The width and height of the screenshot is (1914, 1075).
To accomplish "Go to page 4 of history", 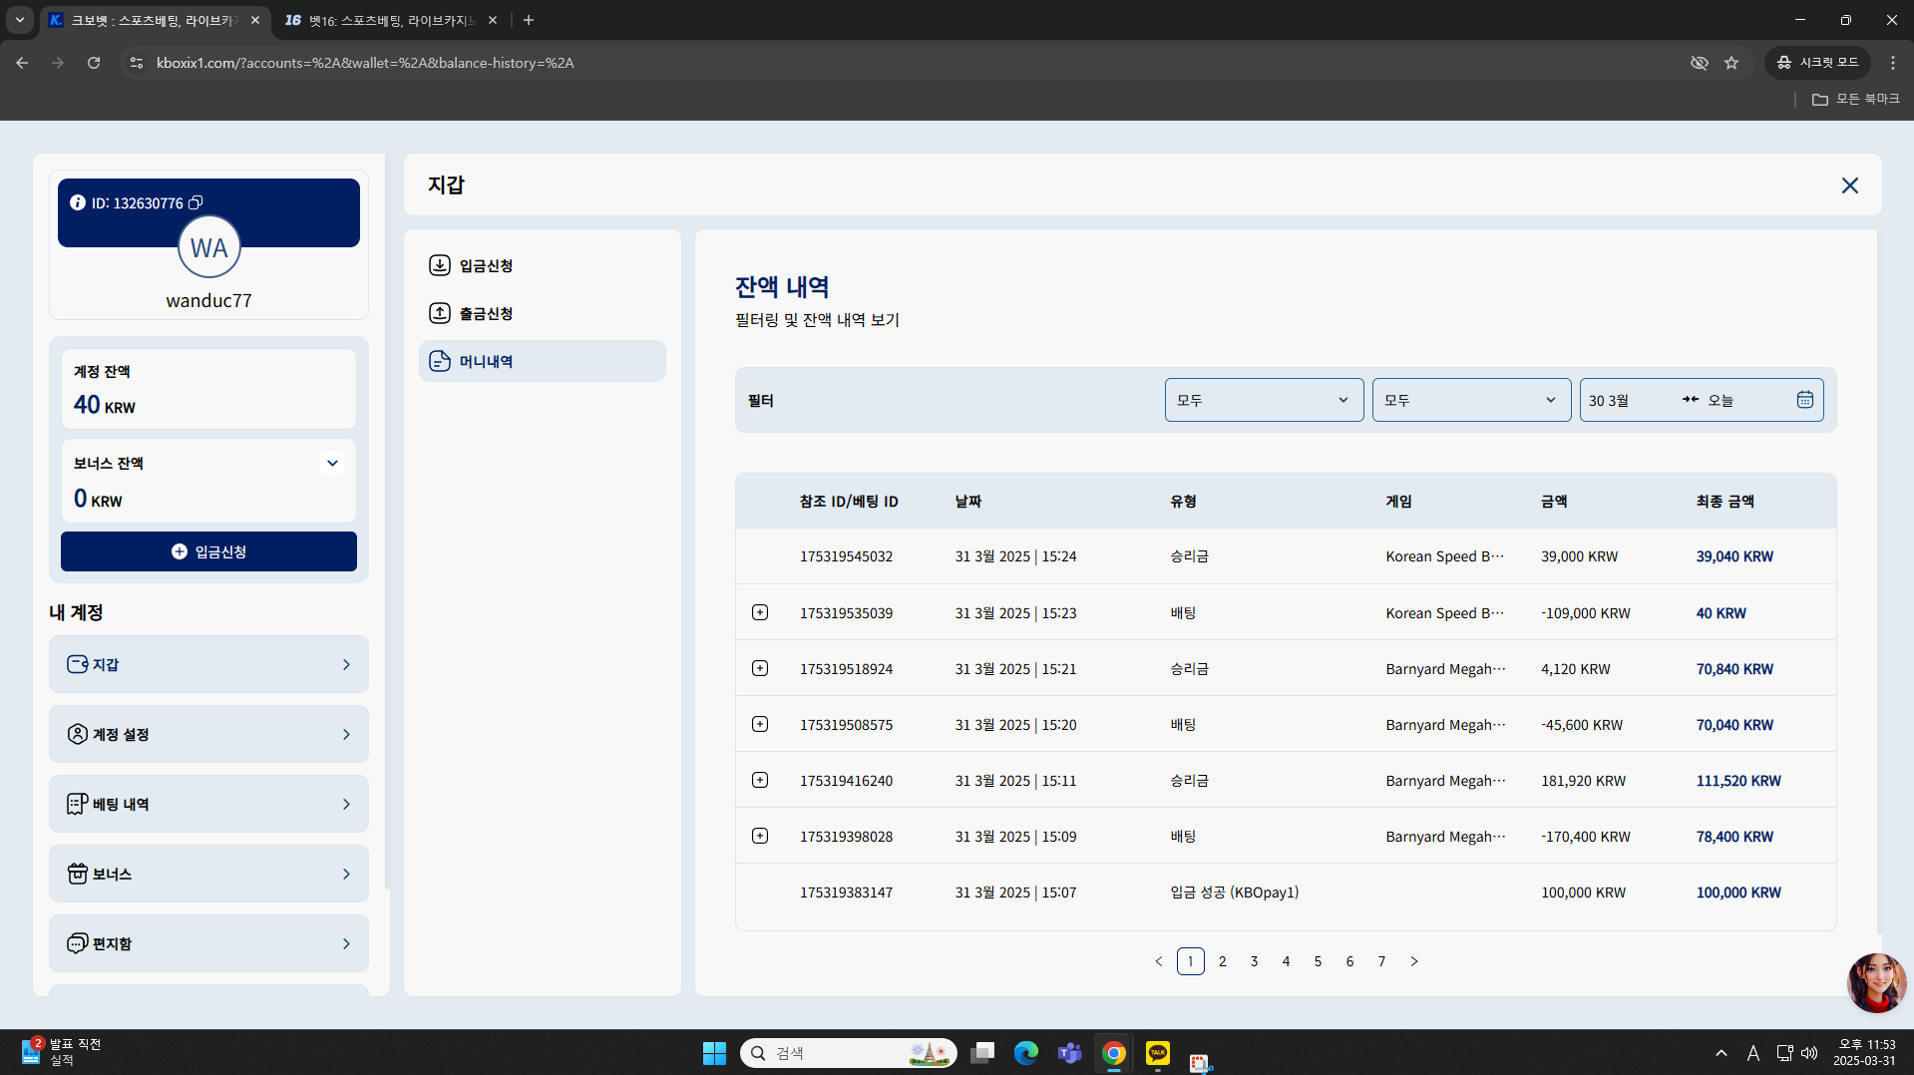I will (x=1286, y=961).
